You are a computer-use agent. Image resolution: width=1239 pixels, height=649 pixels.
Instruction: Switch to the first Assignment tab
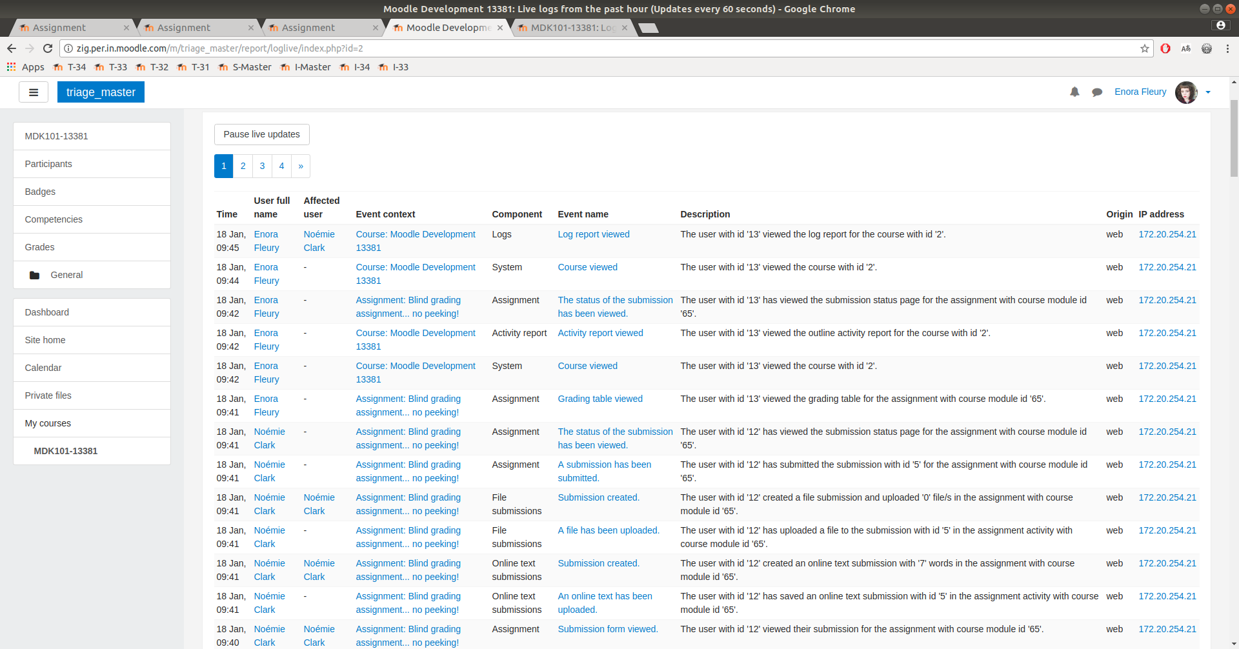coord(72,28)
